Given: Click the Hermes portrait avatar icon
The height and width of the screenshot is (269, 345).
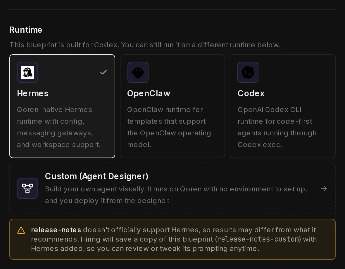Looking at the screenshot, I should (x=27, y=72).
